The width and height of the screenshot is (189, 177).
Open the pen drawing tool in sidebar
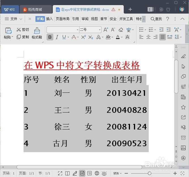(x=183, y=56)
